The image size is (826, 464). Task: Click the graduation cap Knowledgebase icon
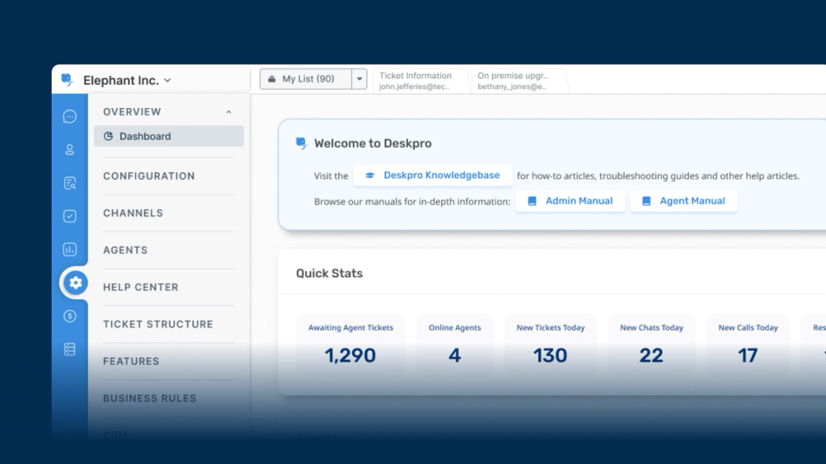[369, 176]
